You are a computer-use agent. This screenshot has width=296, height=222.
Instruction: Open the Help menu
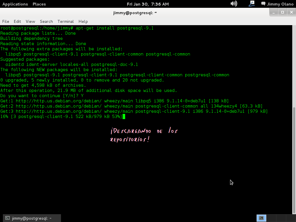coord(83,21)
